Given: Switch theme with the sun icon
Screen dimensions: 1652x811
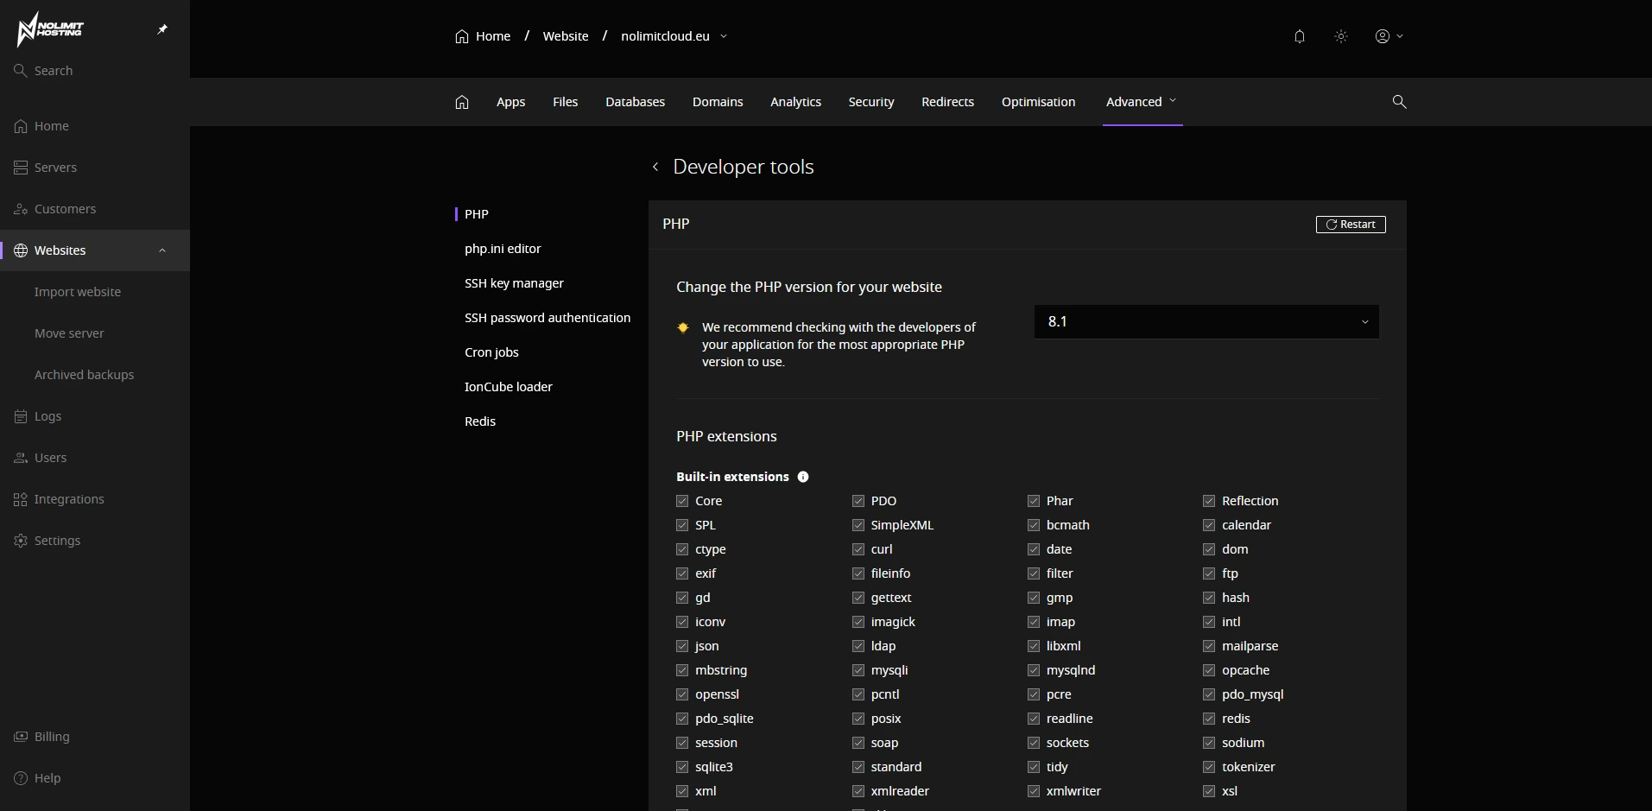Looking at the screenshot, I should click(x=1340, y=36).
